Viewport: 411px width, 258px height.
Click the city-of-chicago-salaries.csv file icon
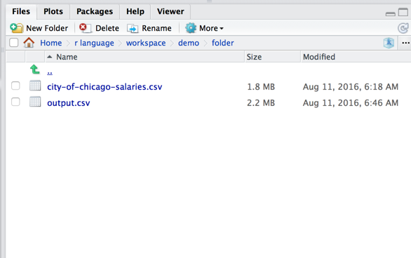tap(35, 86)
